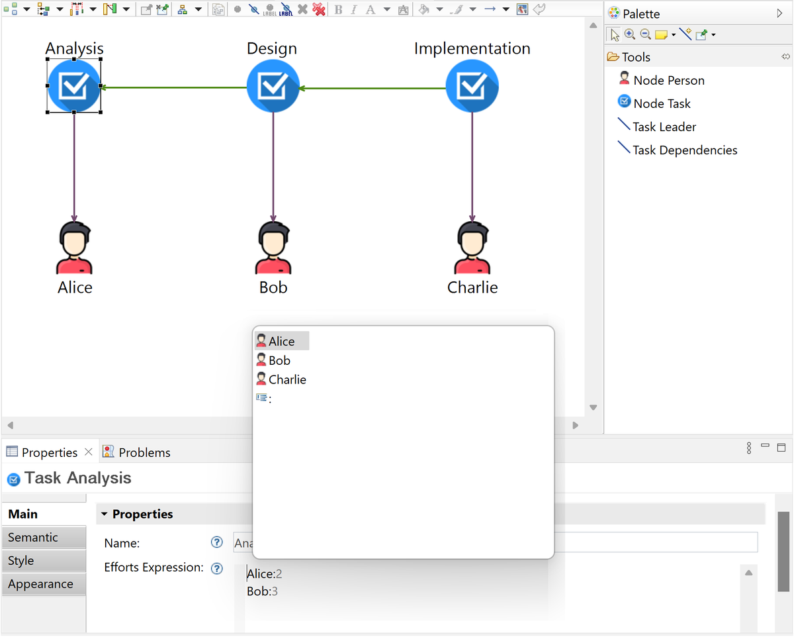Click the red X delete from model icon

318,9
